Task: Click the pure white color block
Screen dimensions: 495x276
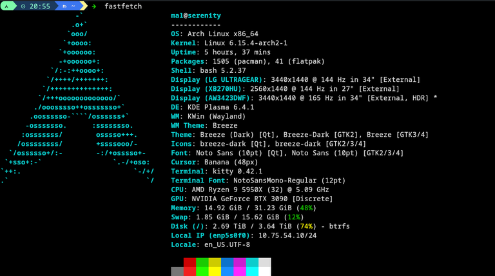Action: [264, 271]
